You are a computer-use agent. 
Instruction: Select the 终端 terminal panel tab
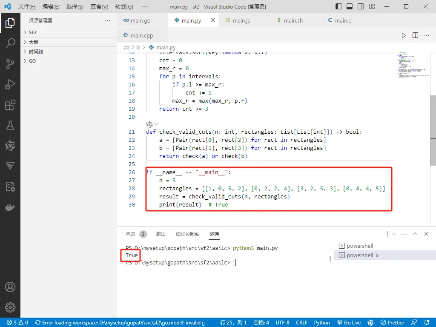[x=214, y=234]
